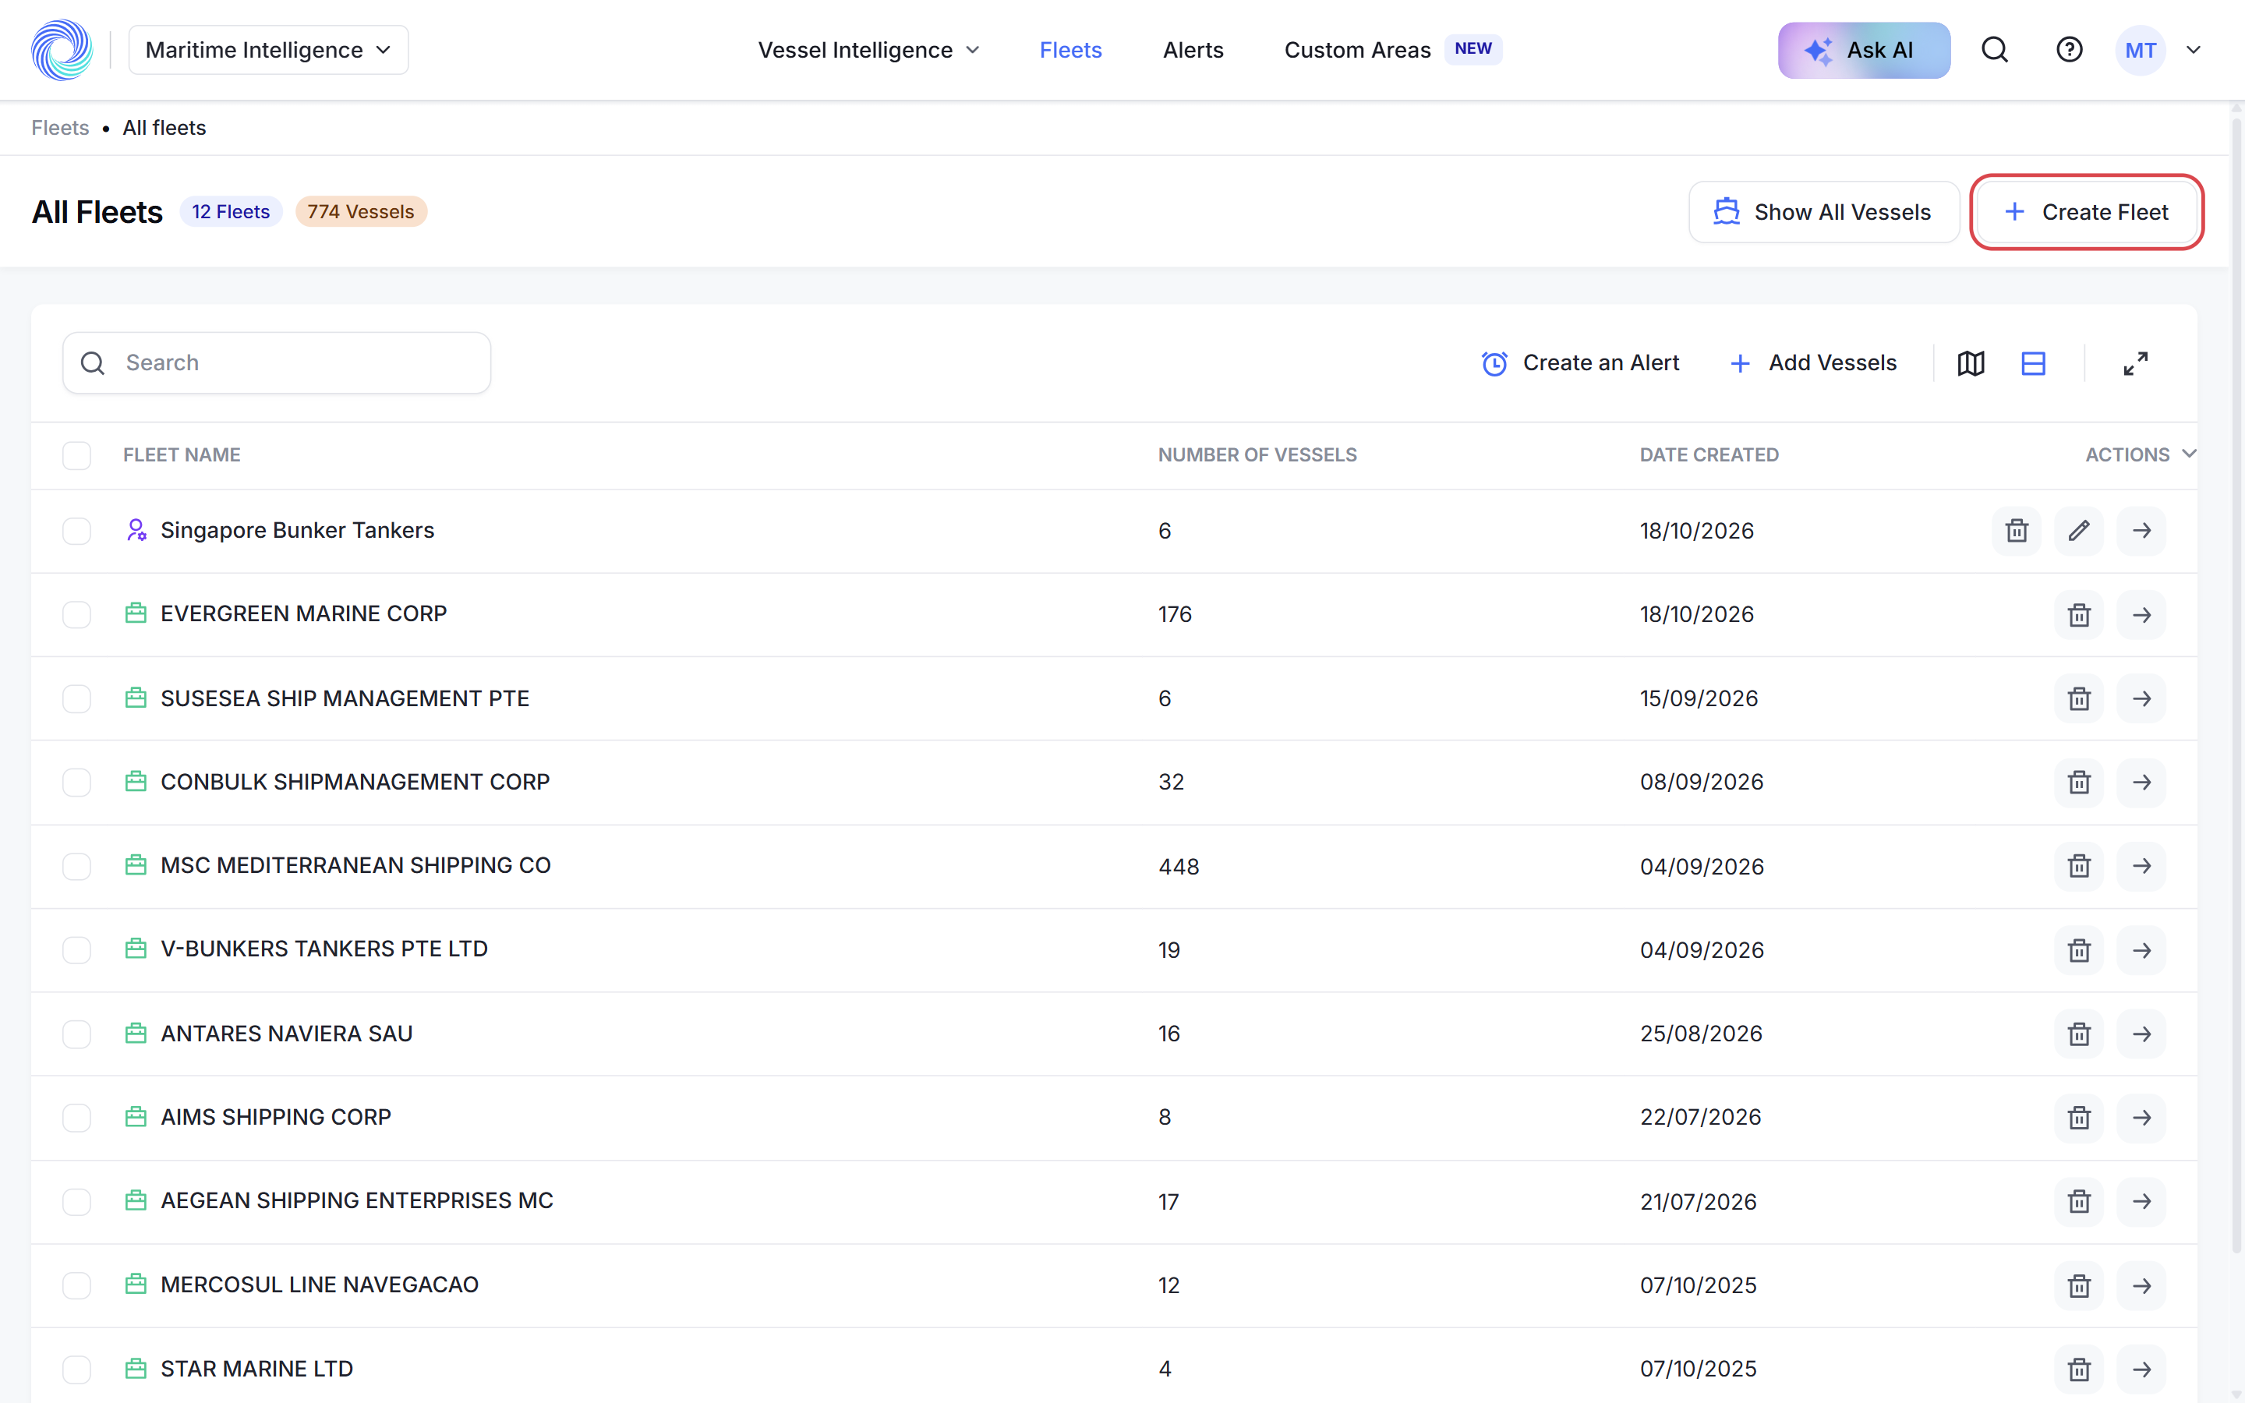
Task: Open Singapore Bunker Tankers with arrow
Action: point(2141,531)
